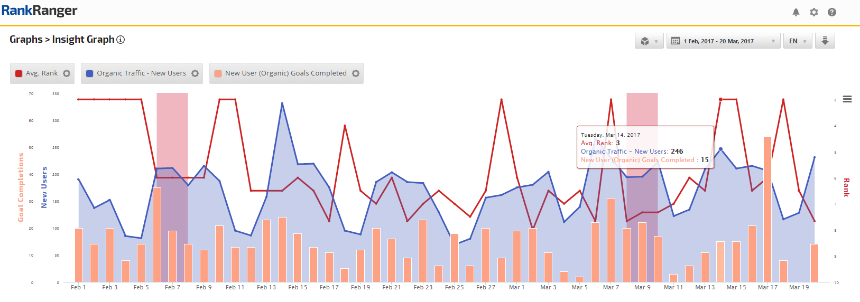
Task: Toggle Organic Traffic - New Users series
Action: [141, 73]
